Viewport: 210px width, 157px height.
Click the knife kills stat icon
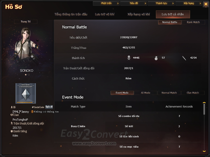point(184,58)
